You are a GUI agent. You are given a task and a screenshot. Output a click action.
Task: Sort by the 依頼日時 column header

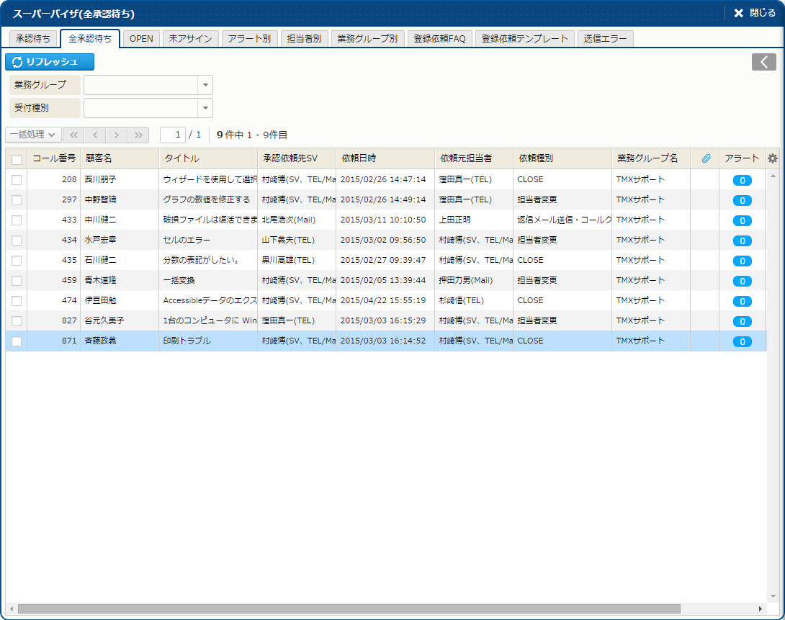point(385,158)
